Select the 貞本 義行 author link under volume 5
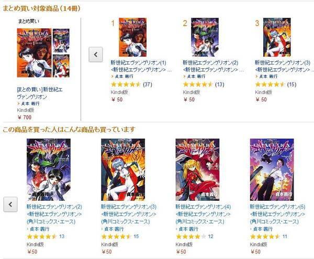 (x=263, y=229)
